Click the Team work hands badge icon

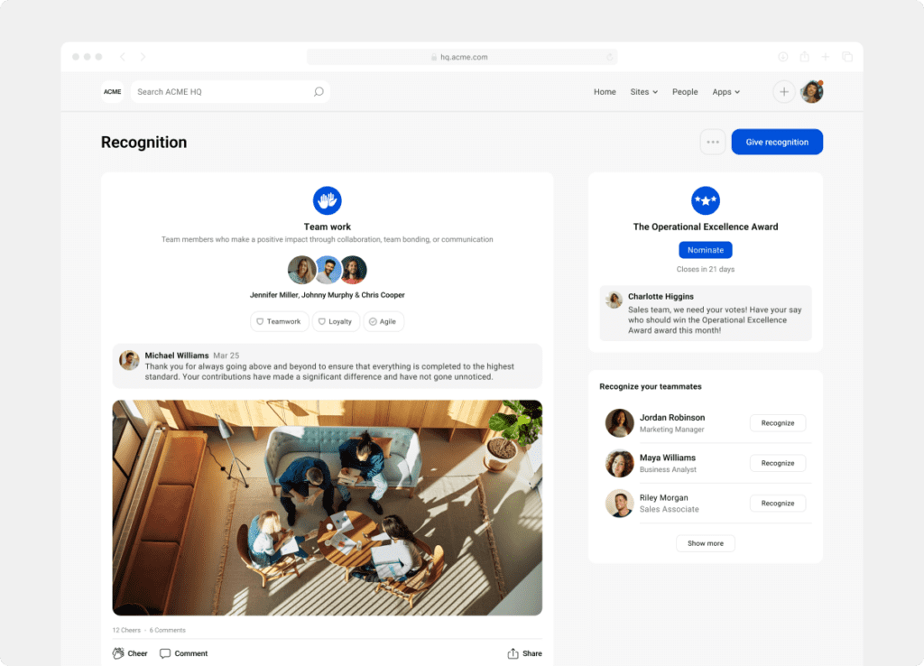coord(327,200)
